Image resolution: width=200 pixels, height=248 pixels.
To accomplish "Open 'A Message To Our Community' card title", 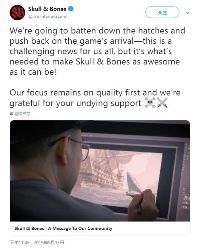I will 80,228.
